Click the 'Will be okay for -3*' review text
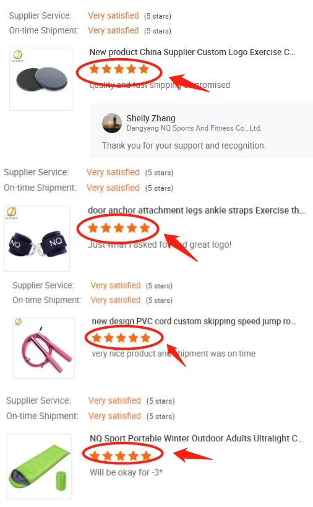This screenshot has width=313, height=507. 126,472
